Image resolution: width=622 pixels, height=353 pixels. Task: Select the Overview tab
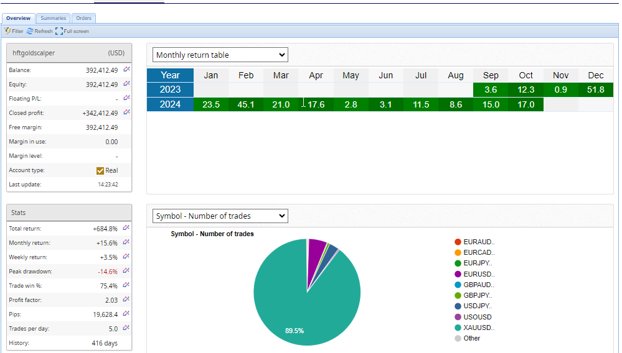[18, 18]
